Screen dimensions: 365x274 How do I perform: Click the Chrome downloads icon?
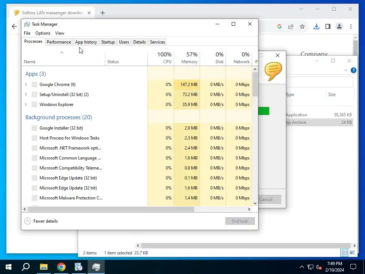tap(317, 26)
